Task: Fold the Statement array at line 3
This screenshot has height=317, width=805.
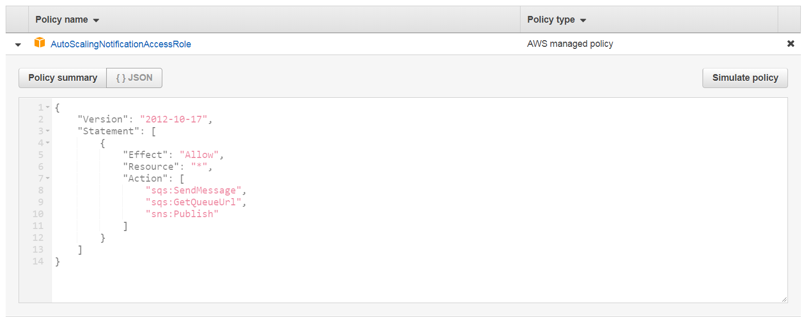Action: pyautogui.click(x=47, y=131)
